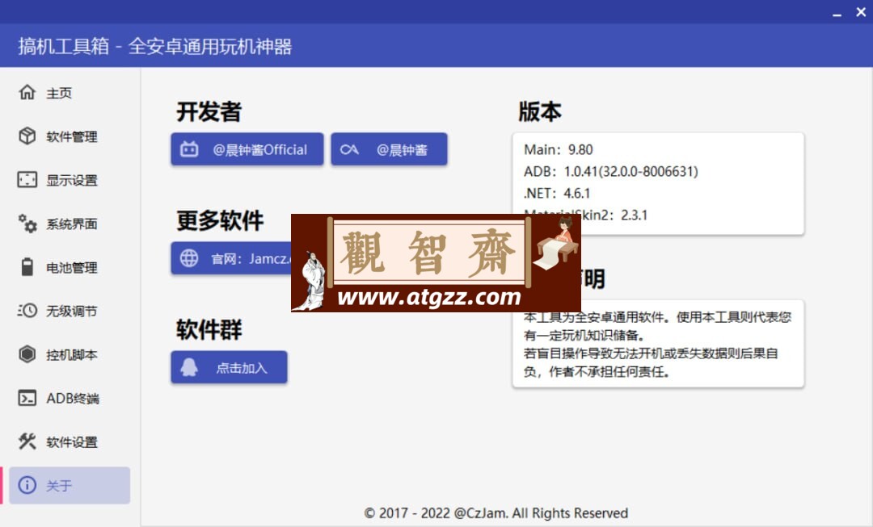This screenshot has width=873, height=527.
Task: Minimize the toolbox window
Action: 837,14
